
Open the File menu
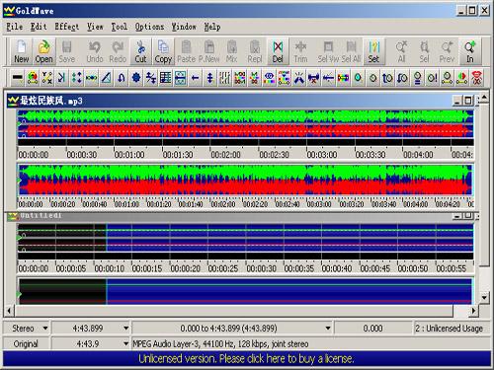point(15,27)
